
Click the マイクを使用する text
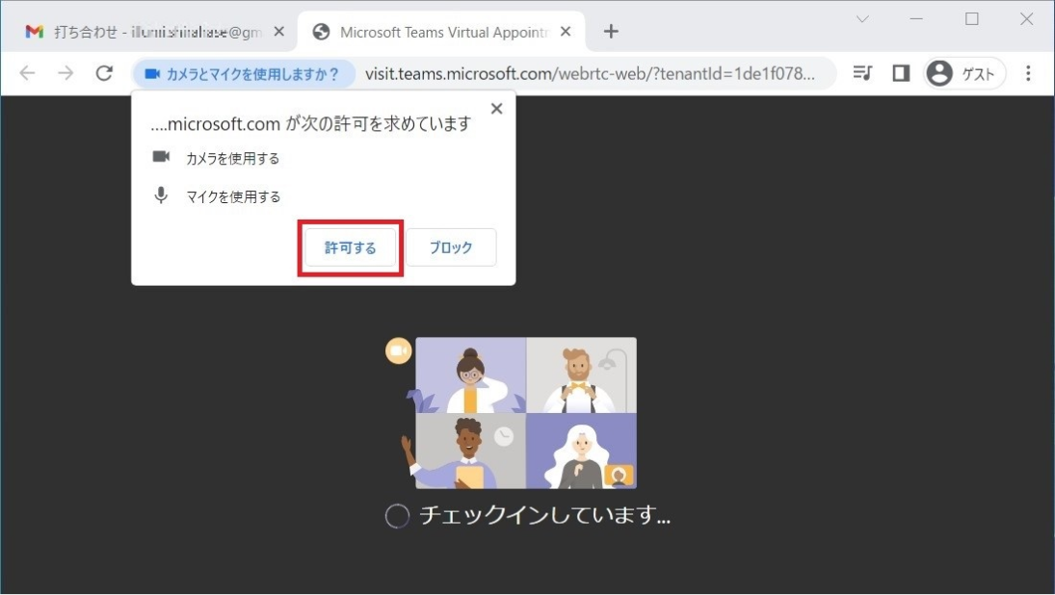[x=233, y=197]
